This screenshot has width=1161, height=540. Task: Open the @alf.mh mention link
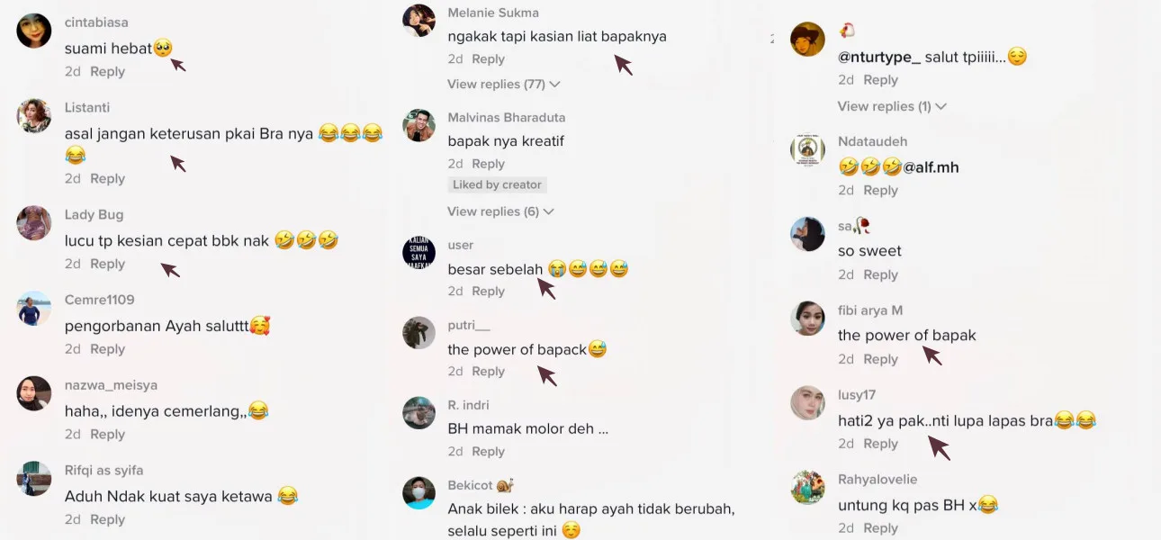click(x=931, y=167)
